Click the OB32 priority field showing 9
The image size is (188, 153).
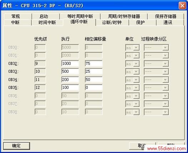pos(40,63)
